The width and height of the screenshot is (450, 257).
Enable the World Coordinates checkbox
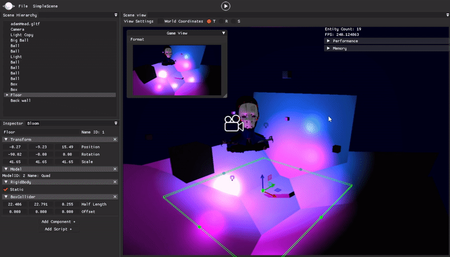tap(161, 22)
